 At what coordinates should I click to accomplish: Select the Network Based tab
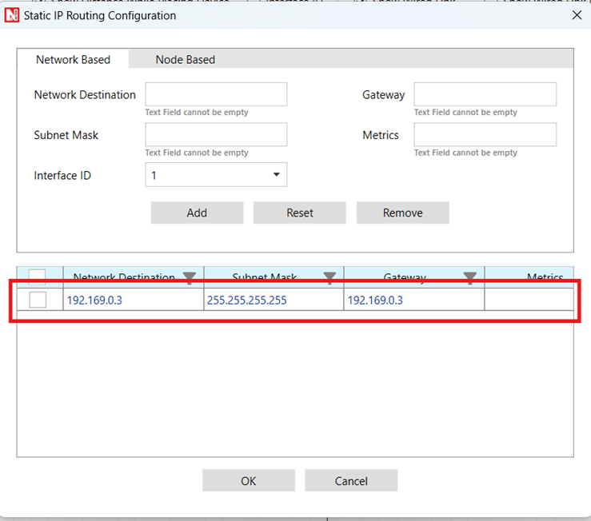click(73, 59)
